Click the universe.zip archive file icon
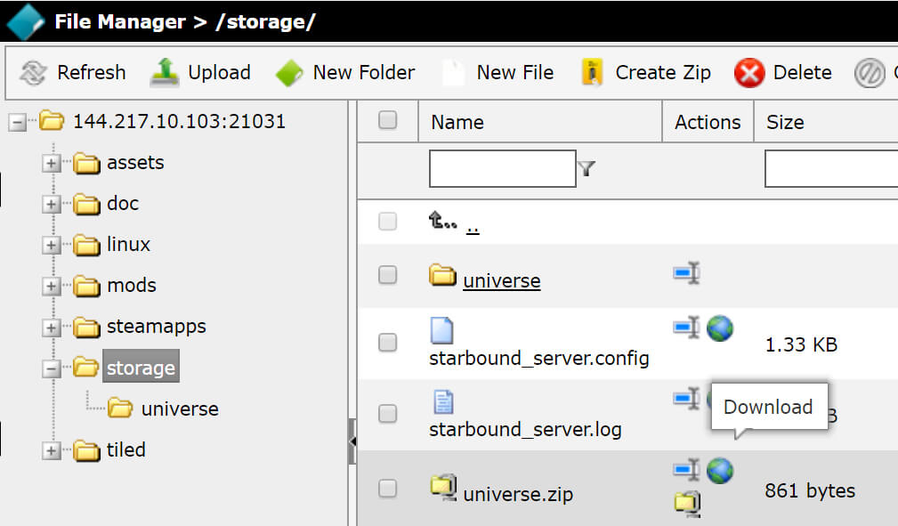Screen dimensions: 898x526 click(444, 488)
